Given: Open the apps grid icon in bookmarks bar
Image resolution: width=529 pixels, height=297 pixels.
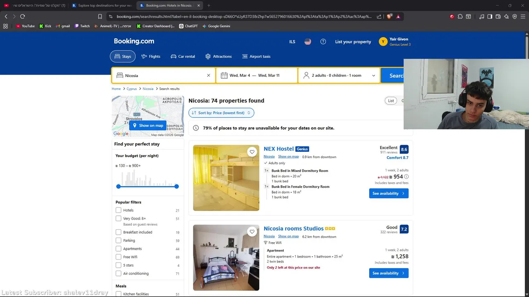Looking at the screenshot, I should (x=5, y=26).
